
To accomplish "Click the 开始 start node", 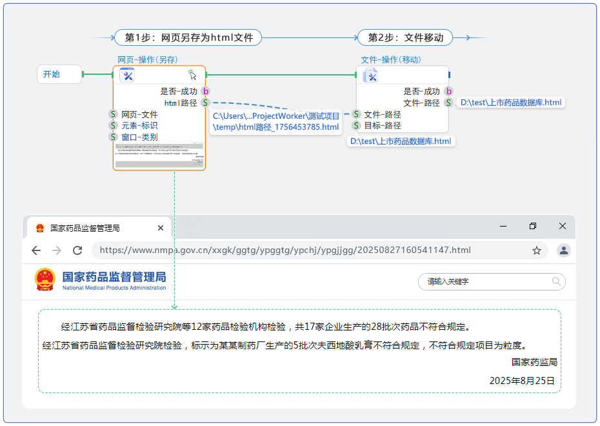I will (59, 74).
